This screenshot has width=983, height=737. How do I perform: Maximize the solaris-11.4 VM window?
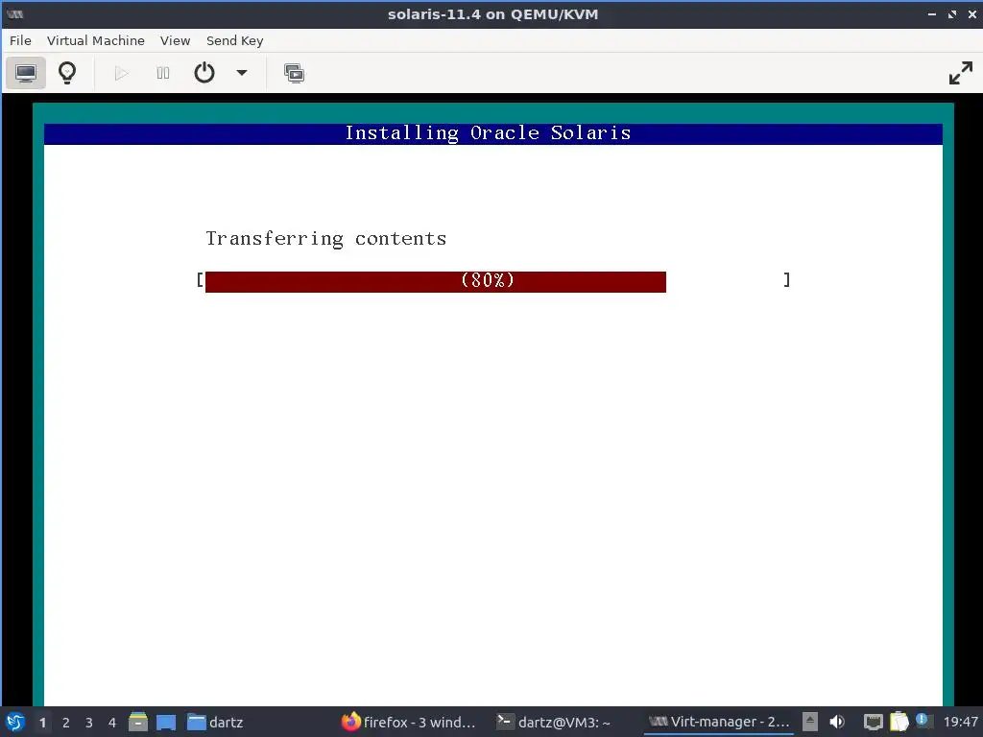coord(951,13)
